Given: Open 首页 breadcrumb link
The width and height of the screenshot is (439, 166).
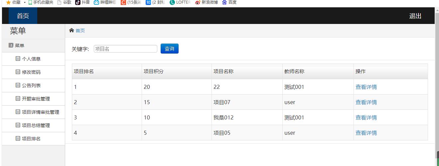Looking at the screenshot, I should (x=80, y=31).
